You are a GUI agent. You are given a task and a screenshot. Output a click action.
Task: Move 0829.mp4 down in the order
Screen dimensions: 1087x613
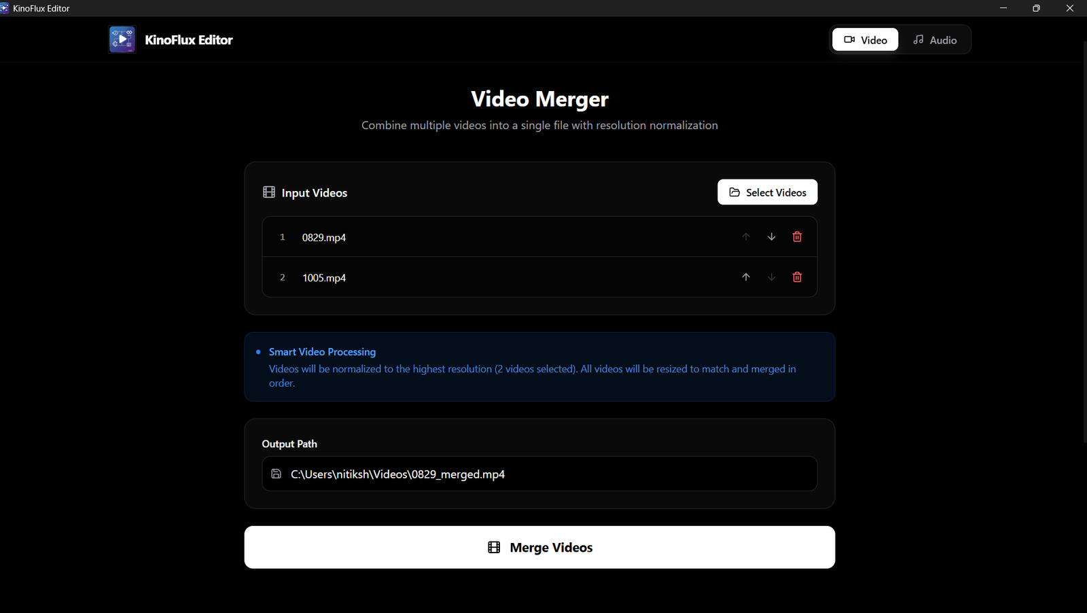[x=771, y=237]
